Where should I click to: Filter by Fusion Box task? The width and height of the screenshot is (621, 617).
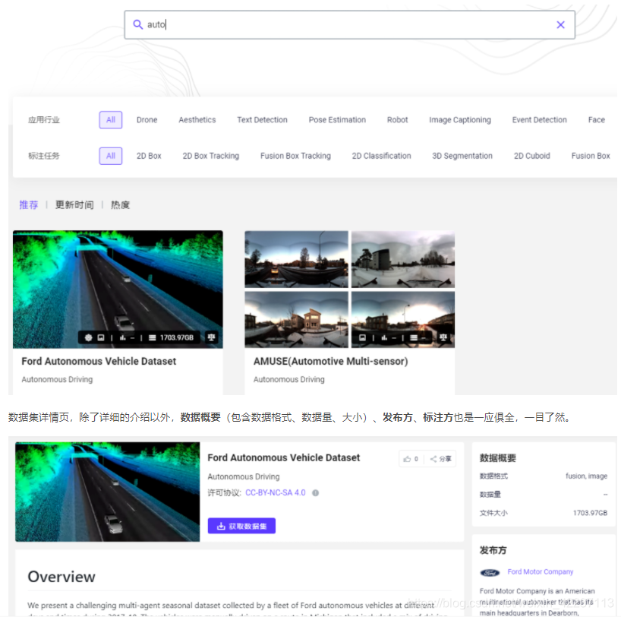click(x=591, y=156)
